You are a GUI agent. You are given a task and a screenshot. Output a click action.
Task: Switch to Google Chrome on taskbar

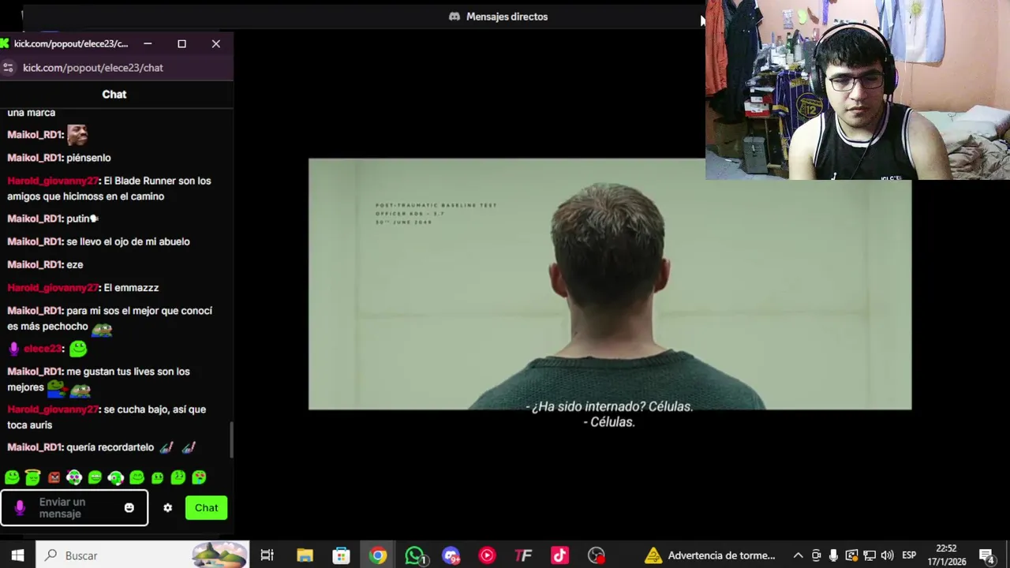tap(378, 555)
